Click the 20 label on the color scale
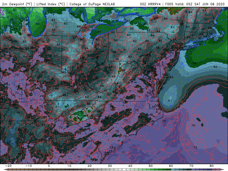This screenshot has height=171, width=228. [89, 166]
